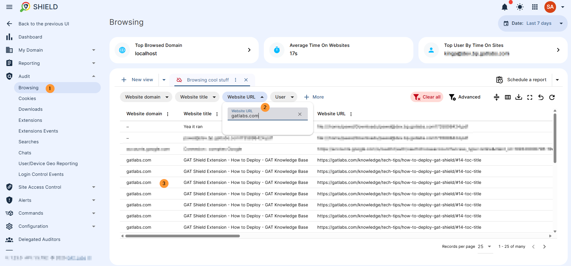Click the download export icon

[x=519, y=97]
